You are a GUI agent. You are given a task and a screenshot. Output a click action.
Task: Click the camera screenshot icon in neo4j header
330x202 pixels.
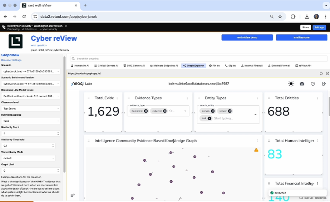coord(302,84)
